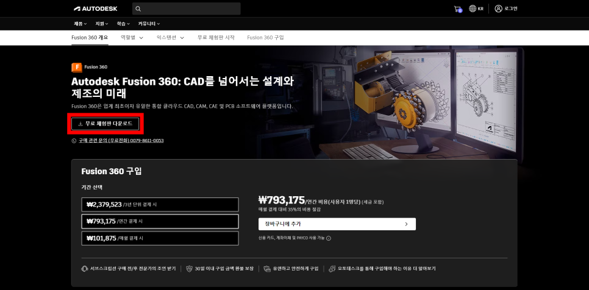Click in the search input field
The image size is (589, 290).
point(187,9)
